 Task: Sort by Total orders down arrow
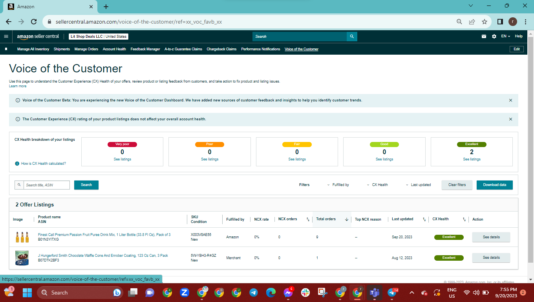coord(347,219)
